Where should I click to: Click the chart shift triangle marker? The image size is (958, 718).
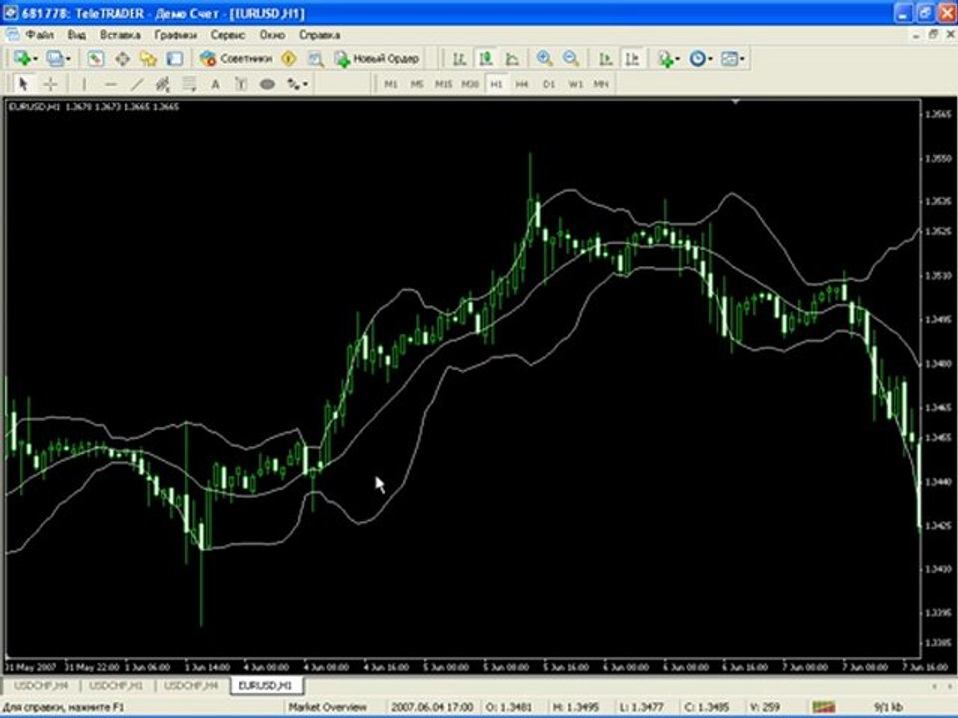[x=736, y=102]
